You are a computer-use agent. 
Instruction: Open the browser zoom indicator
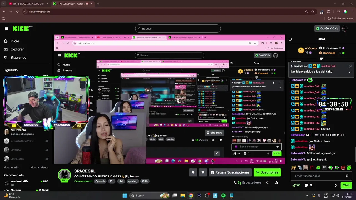(x=306, y=12)
